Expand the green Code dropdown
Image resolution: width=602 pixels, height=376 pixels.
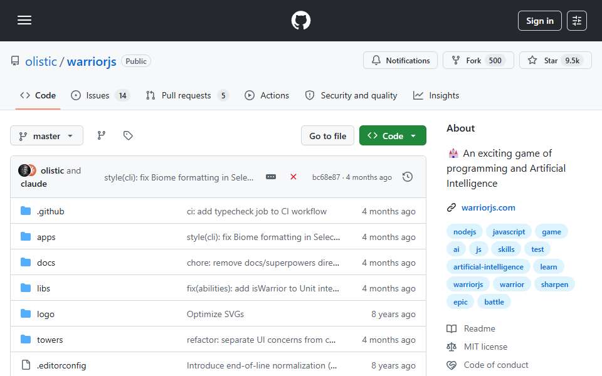pos(393,136)
